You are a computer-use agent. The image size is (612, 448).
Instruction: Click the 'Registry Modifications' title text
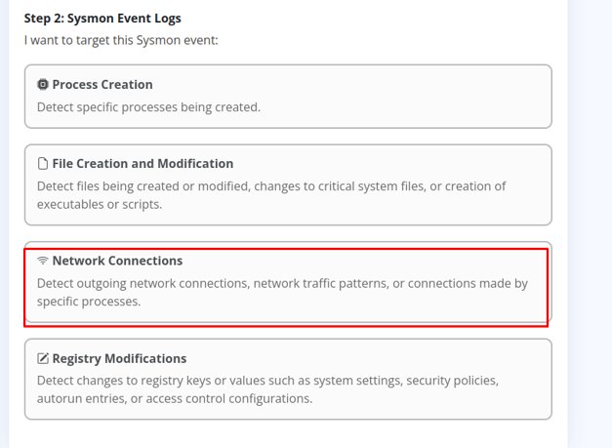(x=119, y=358)
